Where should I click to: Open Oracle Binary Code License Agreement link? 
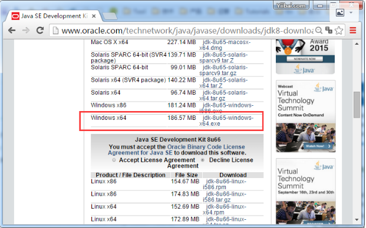click(176, 150)
